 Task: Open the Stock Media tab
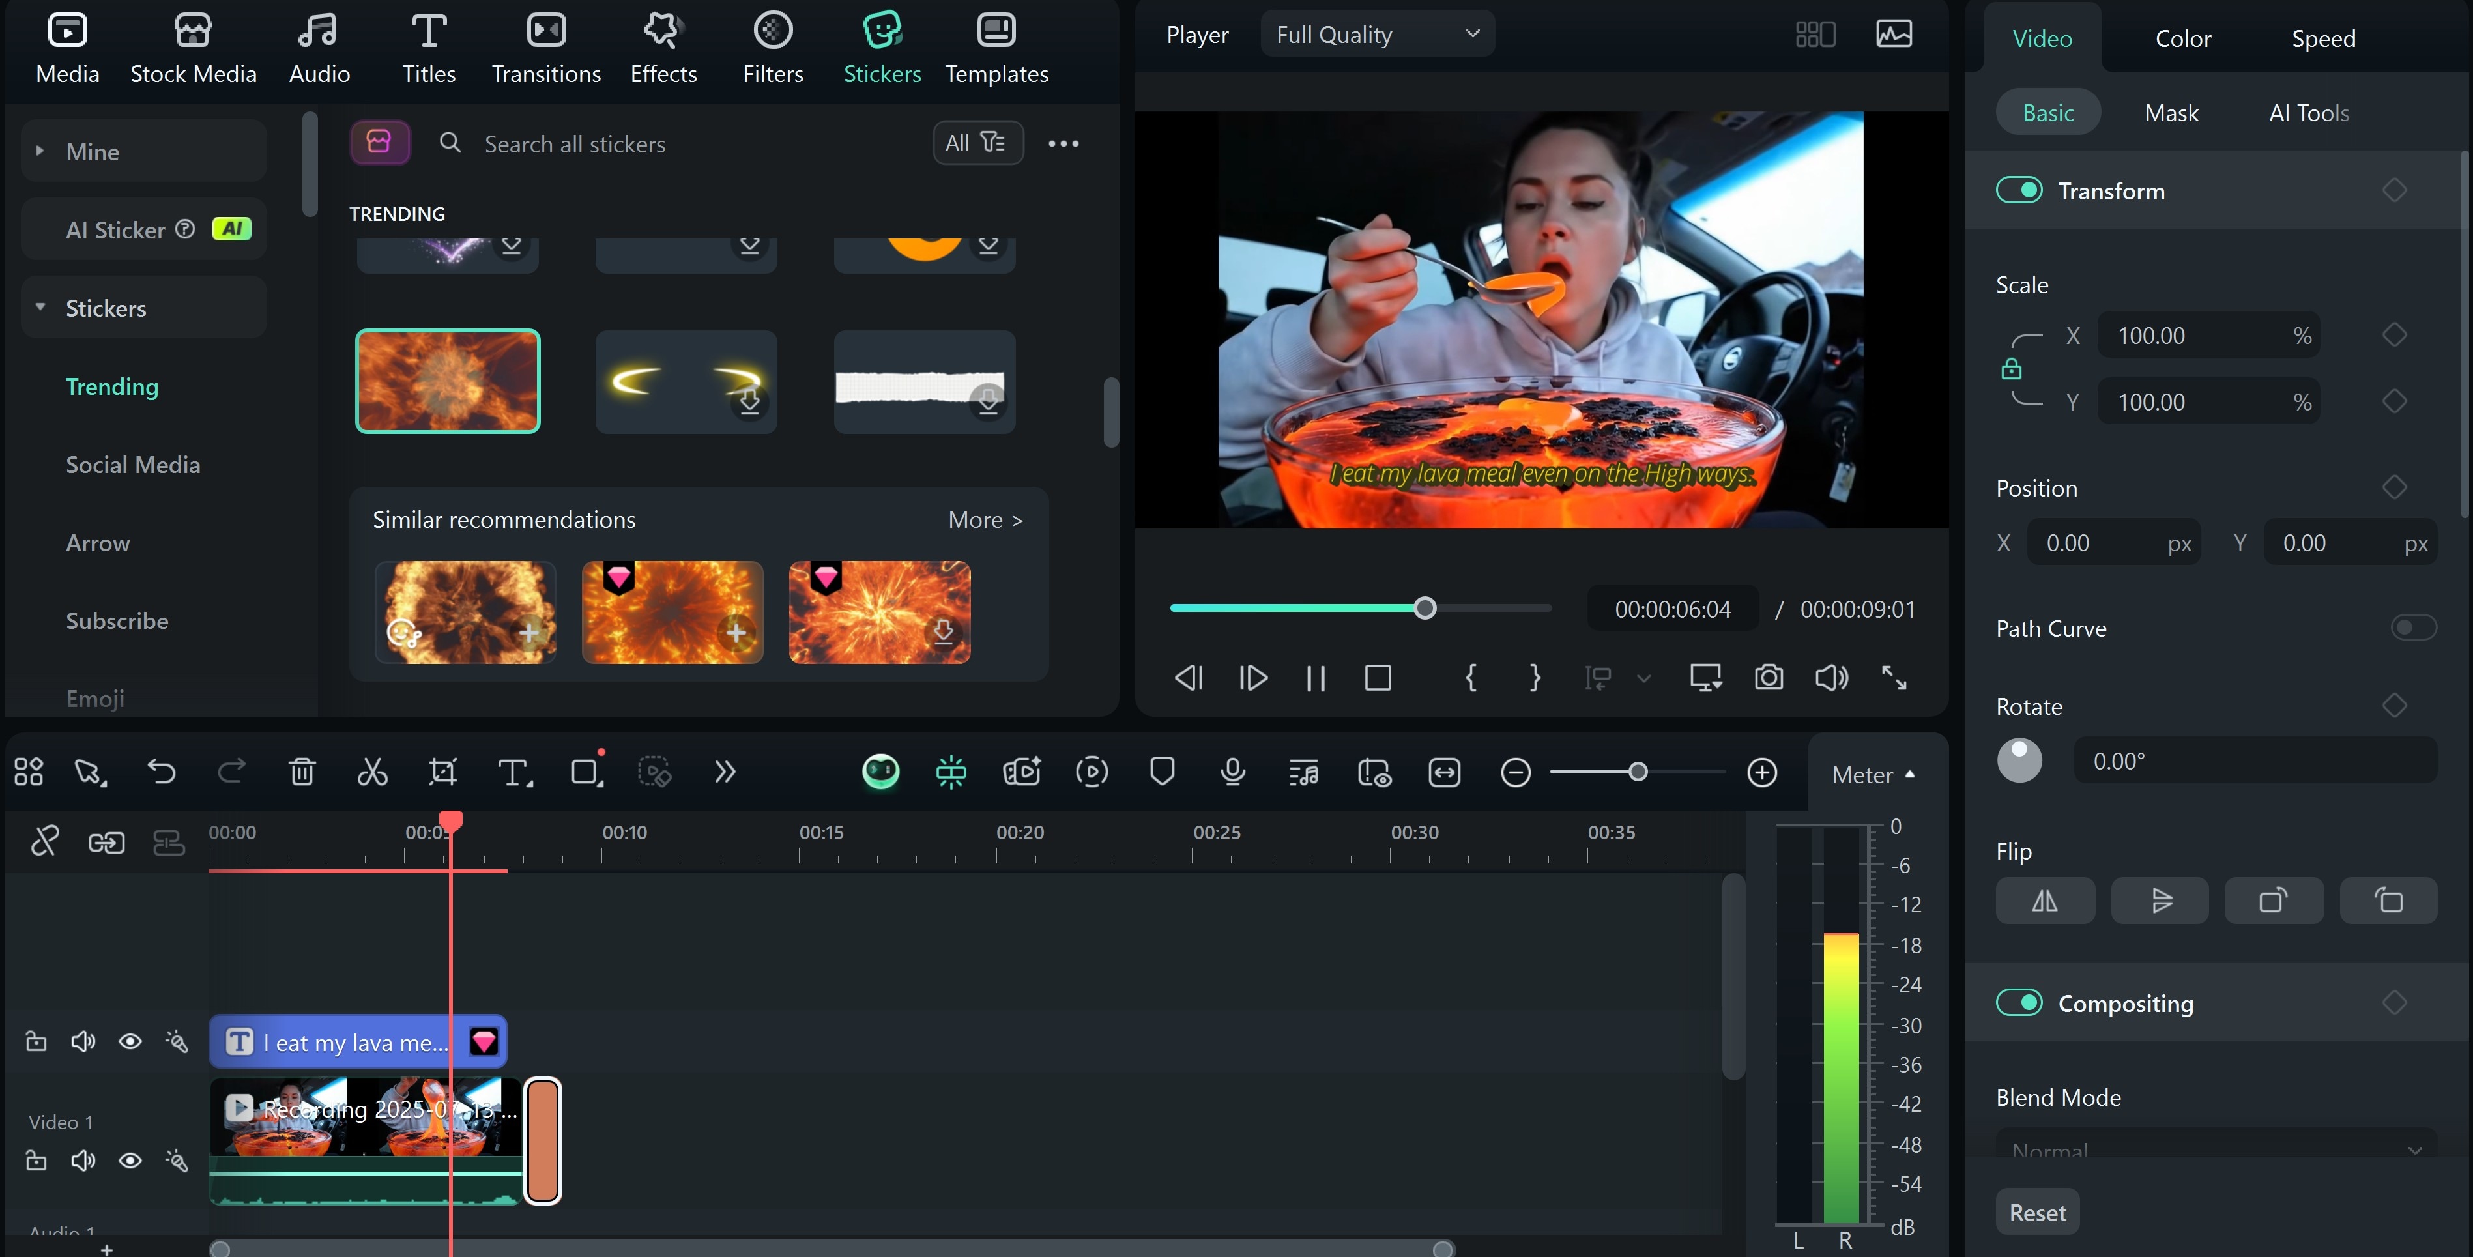(193, 48)
